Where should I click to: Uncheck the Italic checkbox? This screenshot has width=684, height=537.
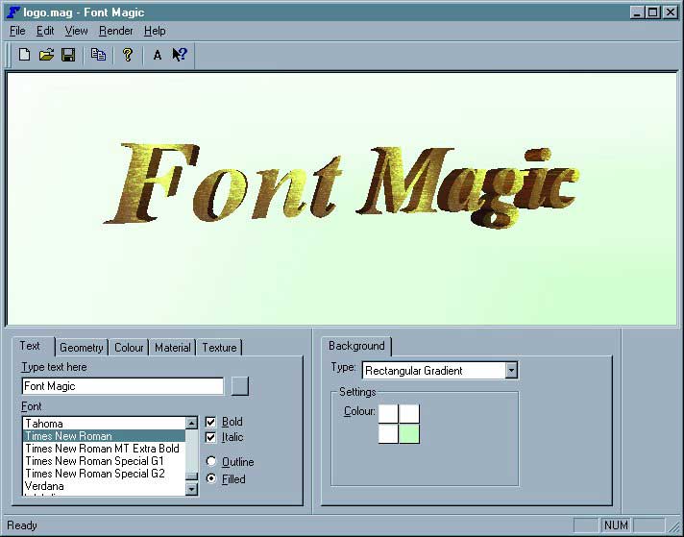tap(211, 437)
